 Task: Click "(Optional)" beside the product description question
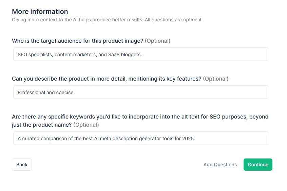coord(216,79)
